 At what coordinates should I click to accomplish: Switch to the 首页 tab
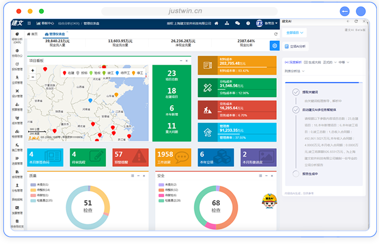tap(34, 34)
